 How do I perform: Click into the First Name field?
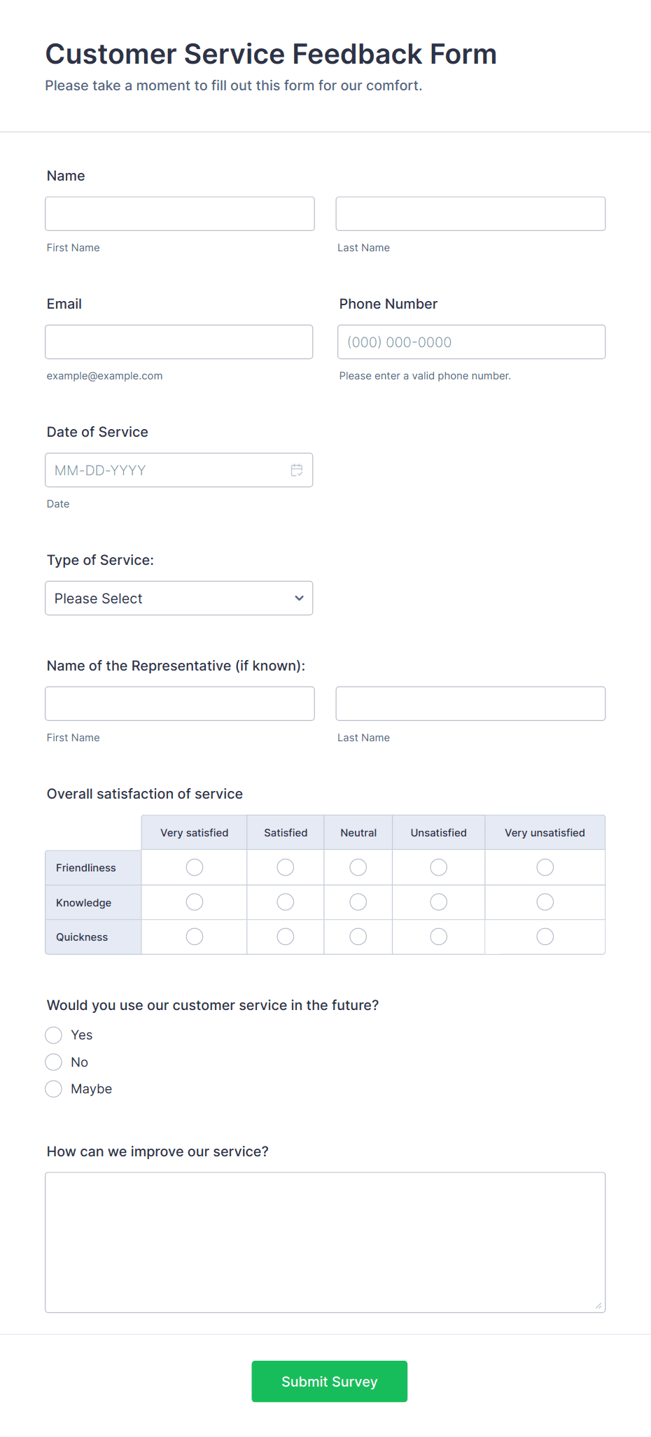179,213
